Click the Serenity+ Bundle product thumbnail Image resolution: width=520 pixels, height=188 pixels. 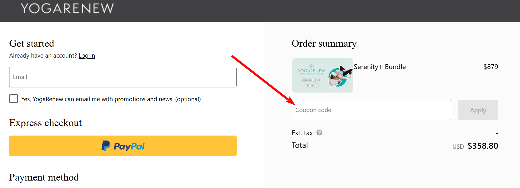(322, 75)
